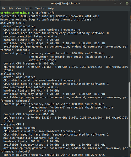Minimize the terminal window

pos(115,3)
